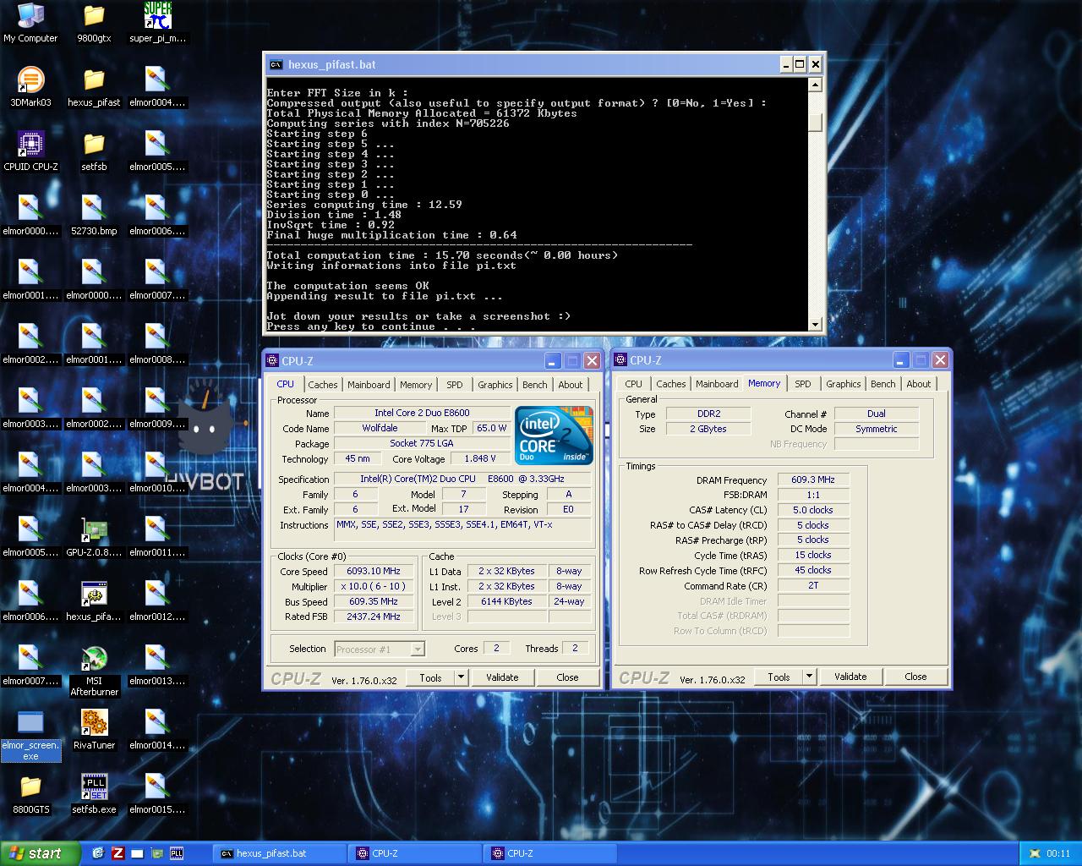Select the elmor0009 image file icon
Image resolution: width=1082 pixels, height=866 pixels.
[x=157, y=408]
